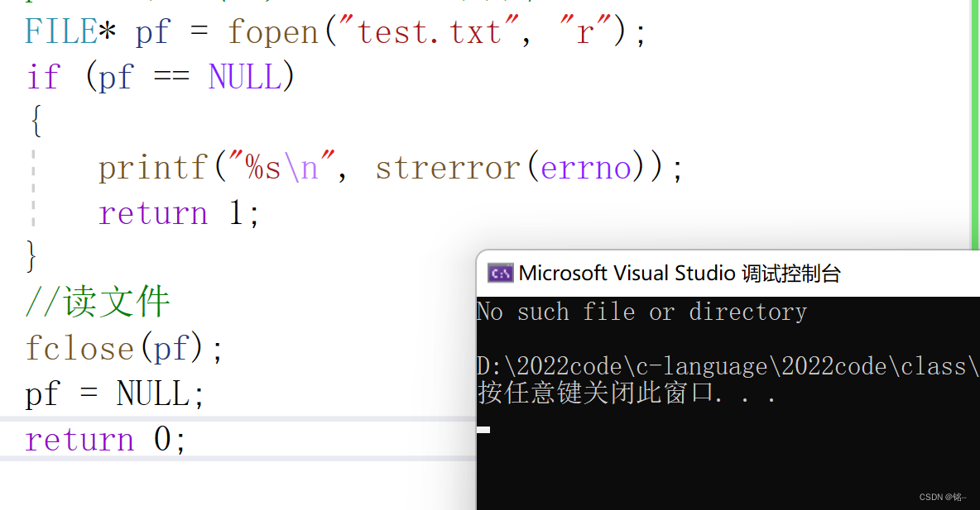Click the Microsoft Visual Studio 调试控制台 title

click(680, 274)
